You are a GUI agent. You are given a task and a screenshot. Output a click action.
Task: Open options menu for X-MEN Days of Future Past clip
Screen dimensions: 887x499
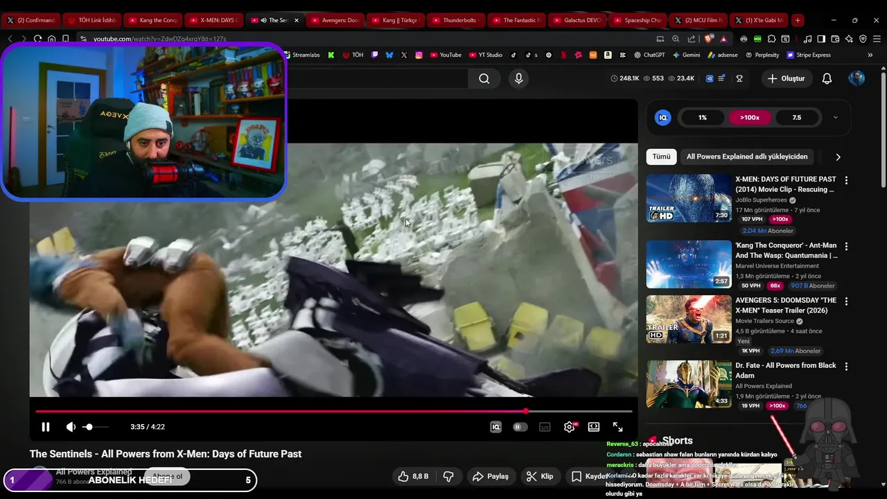(846, 180)
